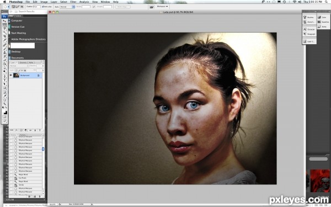Toggle history source box beside Similar

point(11,185)
